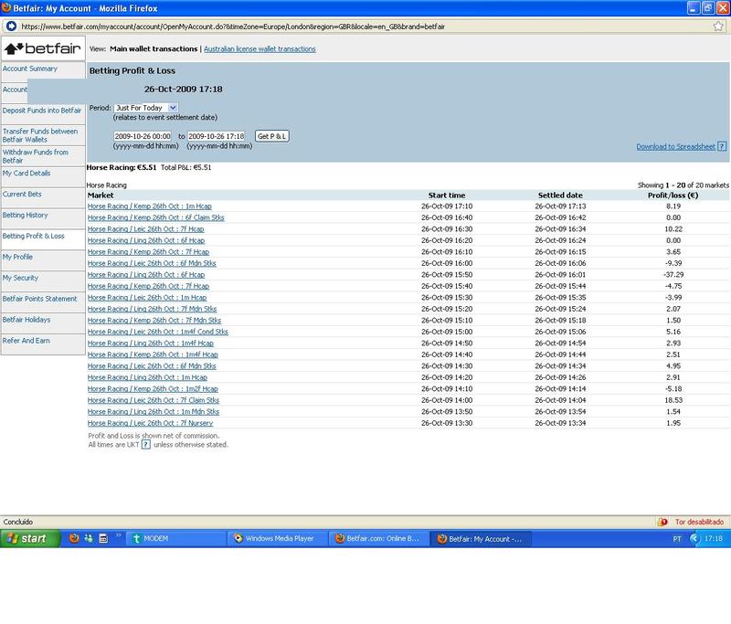Open Leic 26th Oct : 1m Hcap market
This screenshot has width=731, height=624.
pyautogui.click(x=147, y=297)
